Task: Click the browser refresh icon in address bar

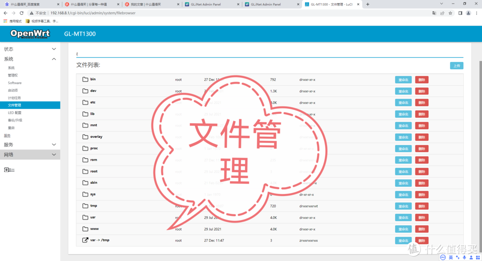Action: click(x=21, y=13)
